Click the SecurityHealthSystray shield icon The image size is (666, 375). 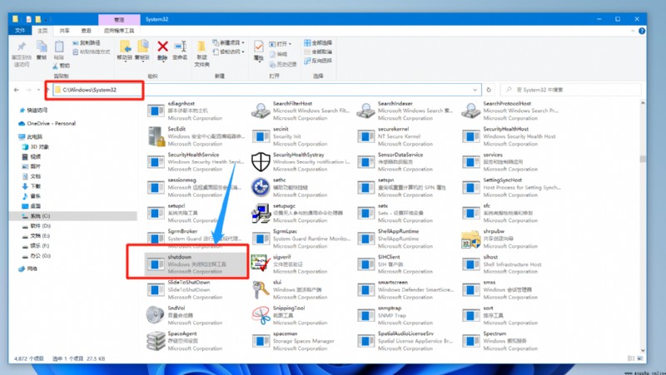[x=261, y=162]
